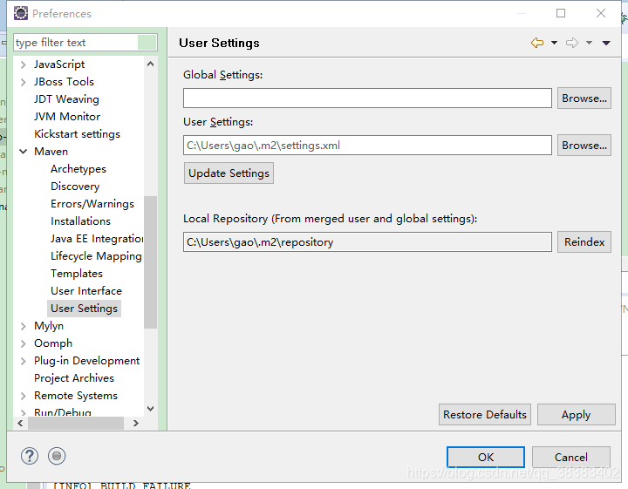Close the Preferences window
Viewport: 628px width, 489px height.
(601, 13)
